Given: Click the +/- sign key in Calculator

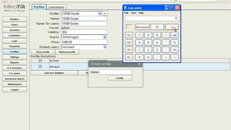Looking at the screenshot, I should [x=148, y=57].
